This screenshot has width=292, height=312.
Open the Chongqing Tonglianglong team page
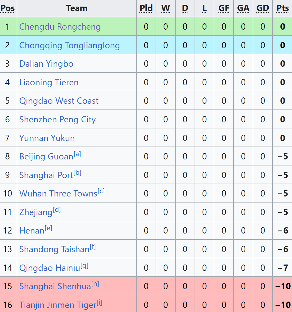[69, 45]
